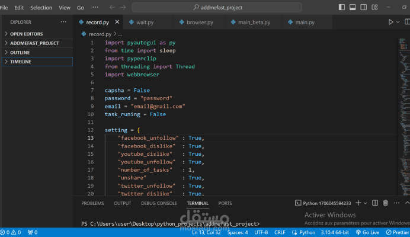Toggle the bottom panel layout icon
The image size is (410, 237).
tap(353, 7)
